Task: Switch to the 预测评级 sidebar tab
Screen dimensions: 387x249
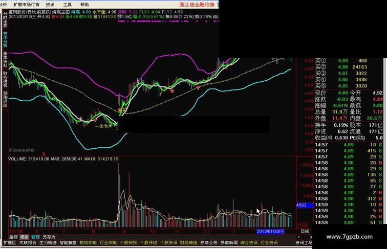Action: [5, 99]
